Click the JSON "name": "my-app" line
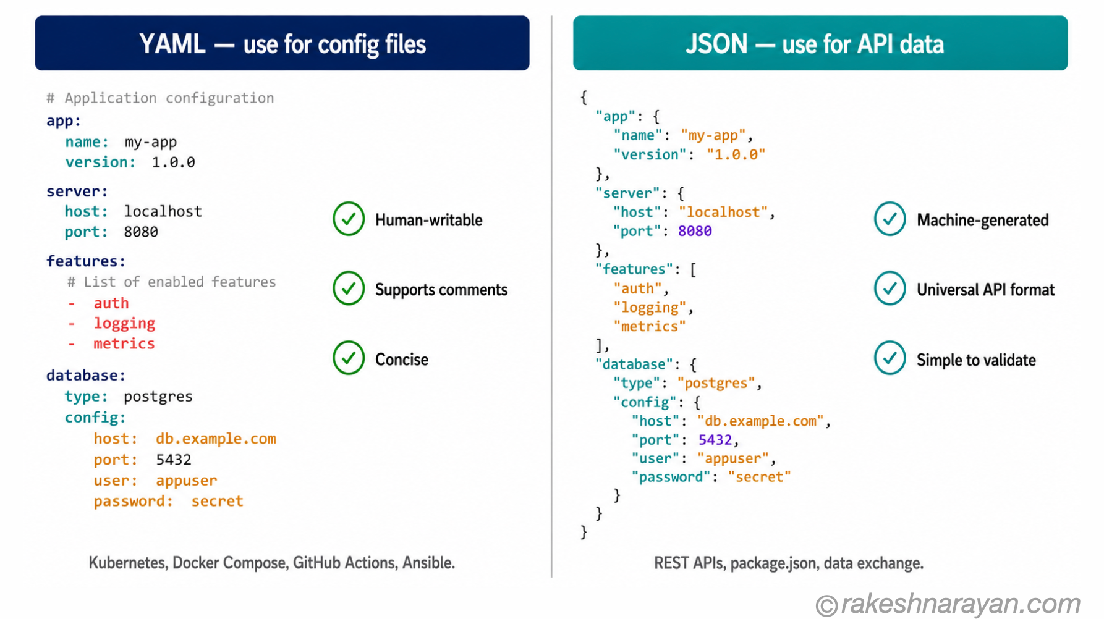The width and height of the screenshot is (1104, 619). [x=683, y=135]
